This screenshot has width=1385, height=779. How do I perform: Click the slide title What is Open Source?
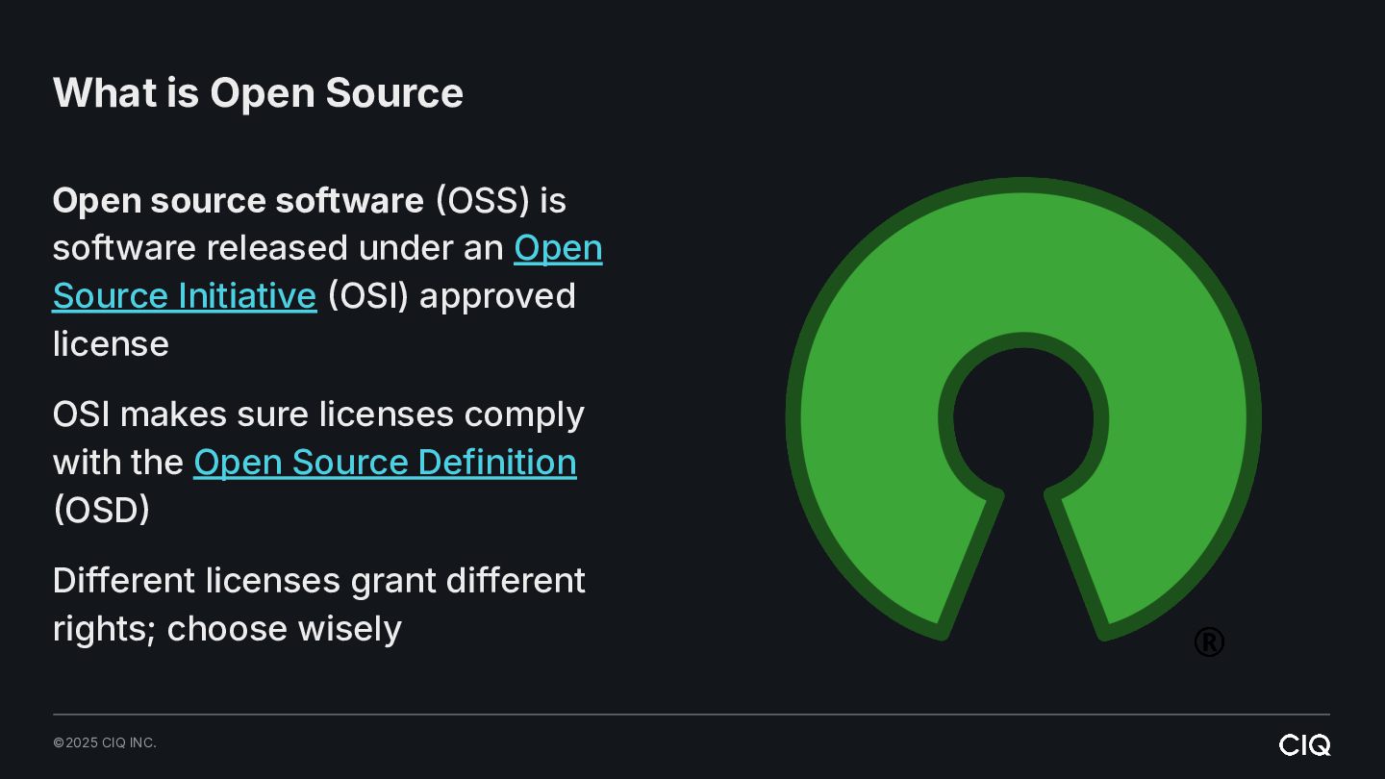[258, 93]
